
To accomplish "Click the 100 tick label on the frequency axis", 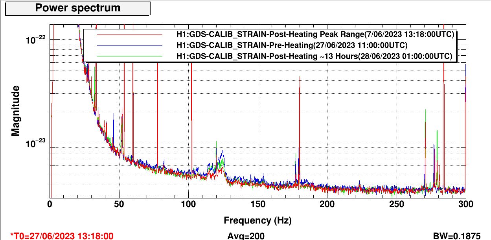I will (x=188, y=204).
